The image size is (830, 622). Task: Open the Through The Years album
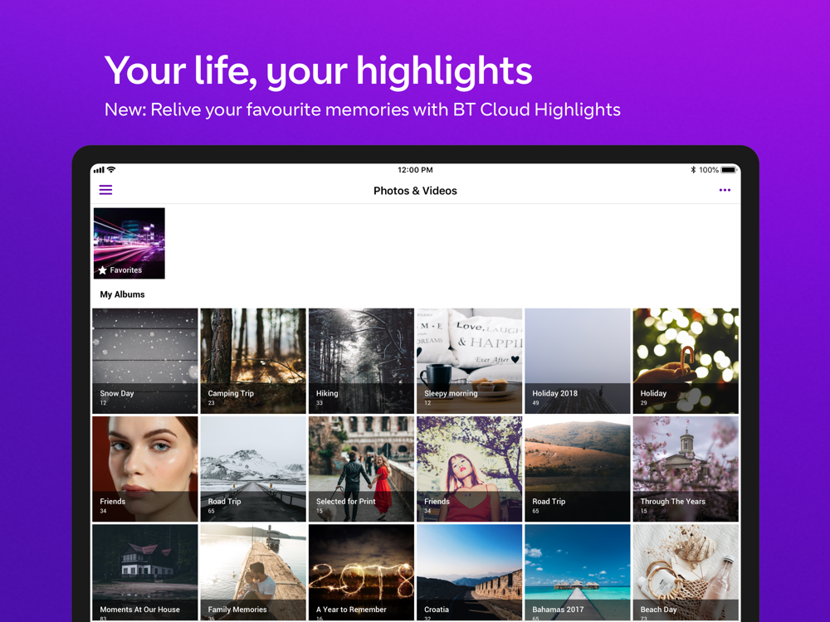point(686,469)
